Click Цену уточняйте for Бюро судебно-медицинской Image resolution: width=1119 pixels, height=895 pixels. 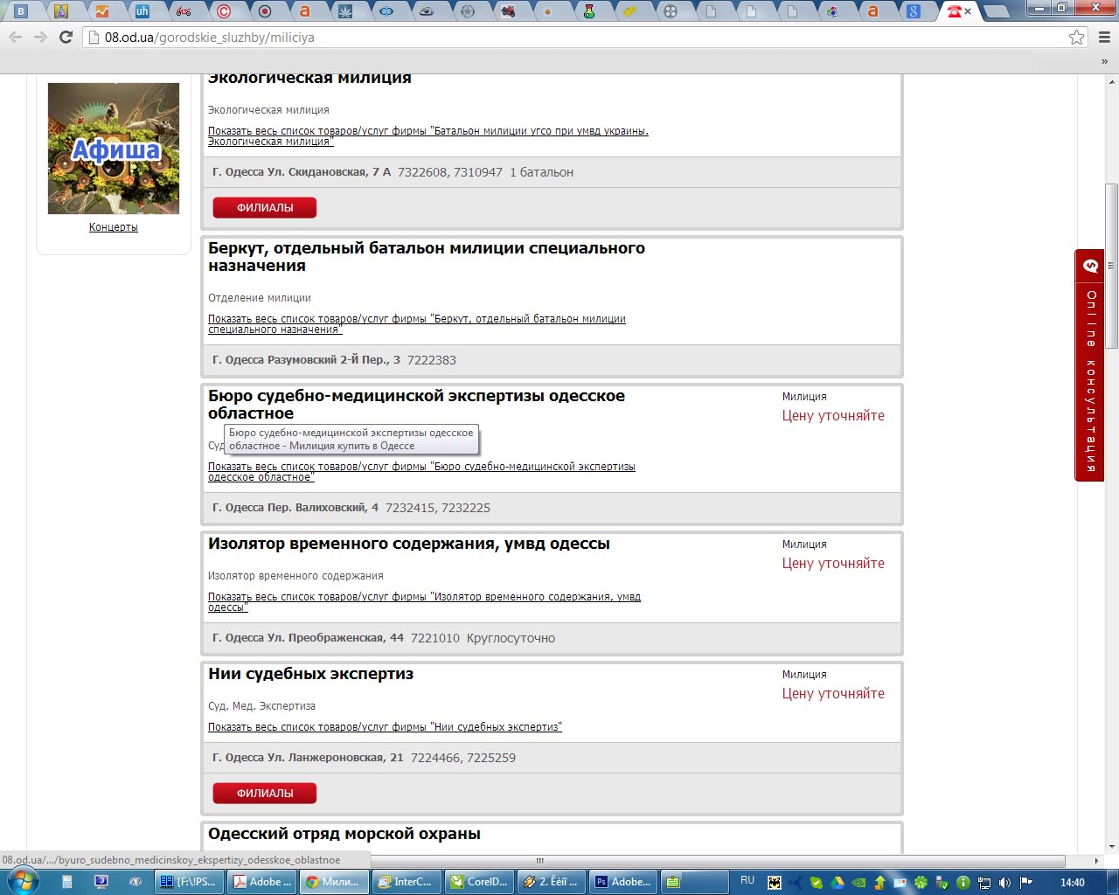833,416
